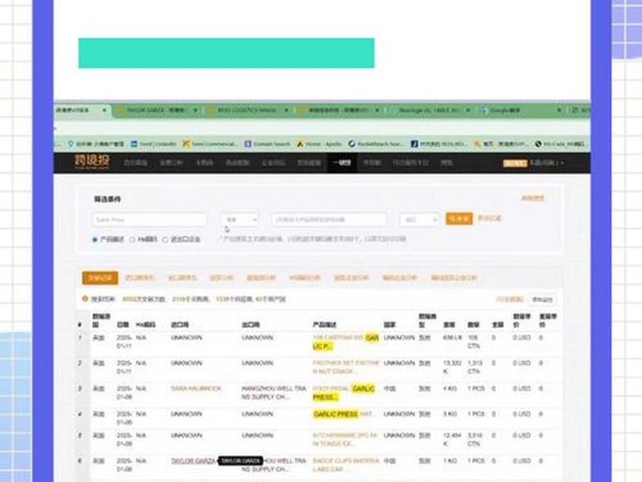Select the active orange results tab

click(100, 278)
